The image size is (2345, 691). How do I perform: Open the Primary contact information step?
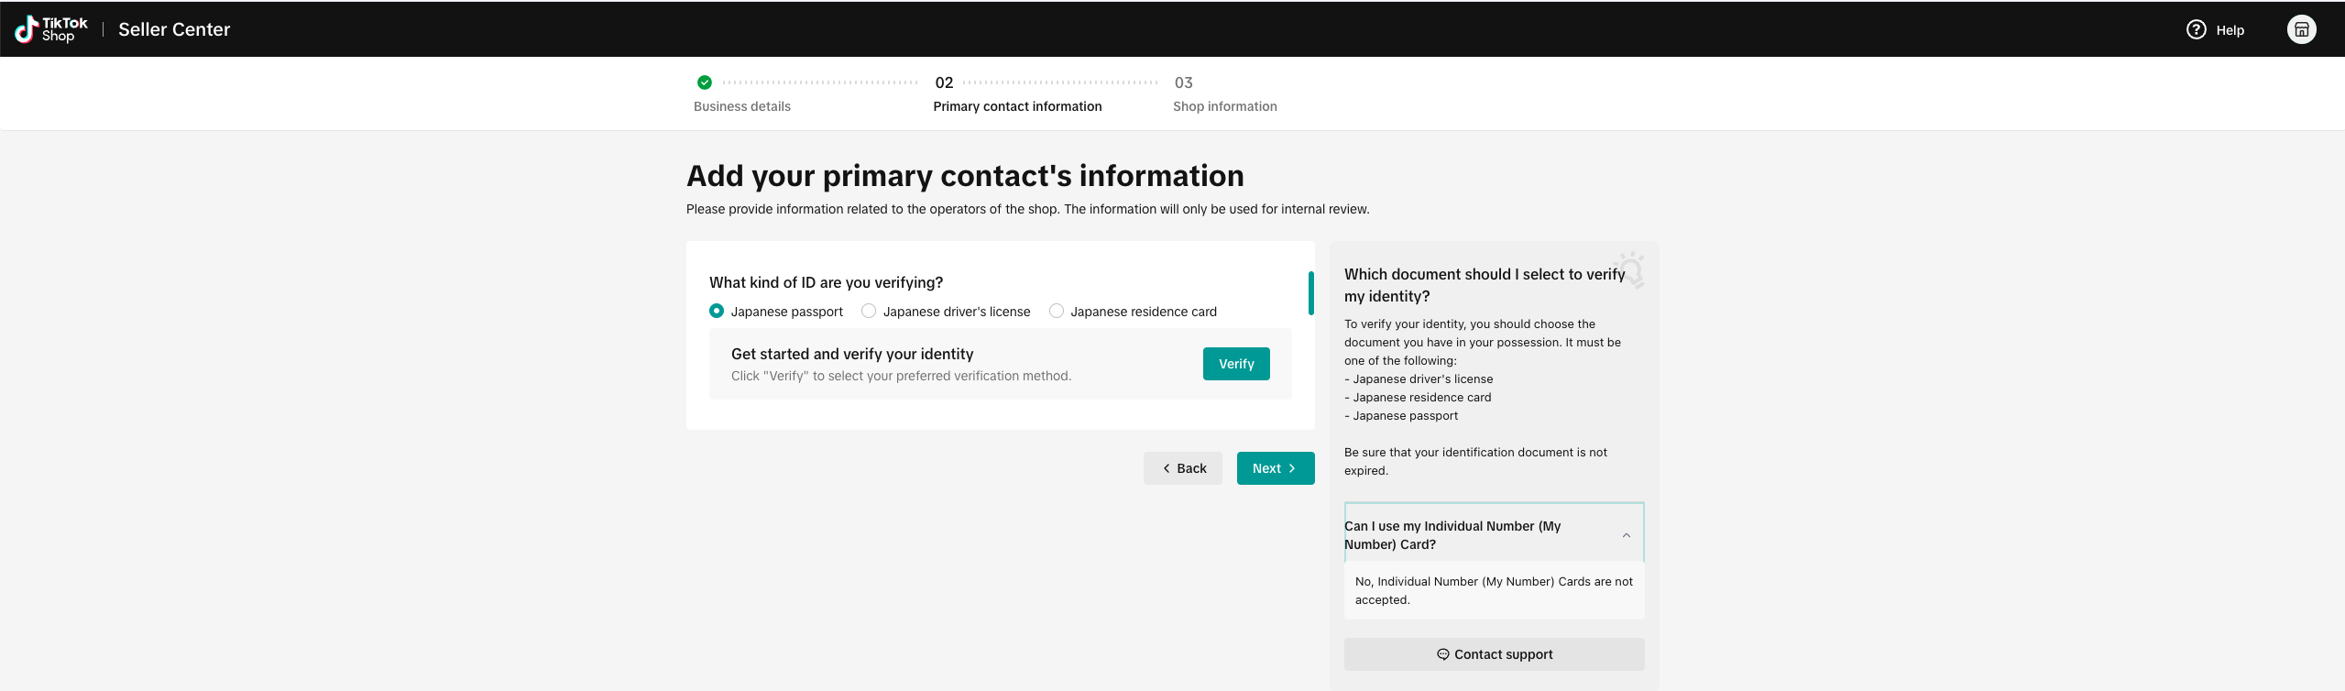point(1017,106)
